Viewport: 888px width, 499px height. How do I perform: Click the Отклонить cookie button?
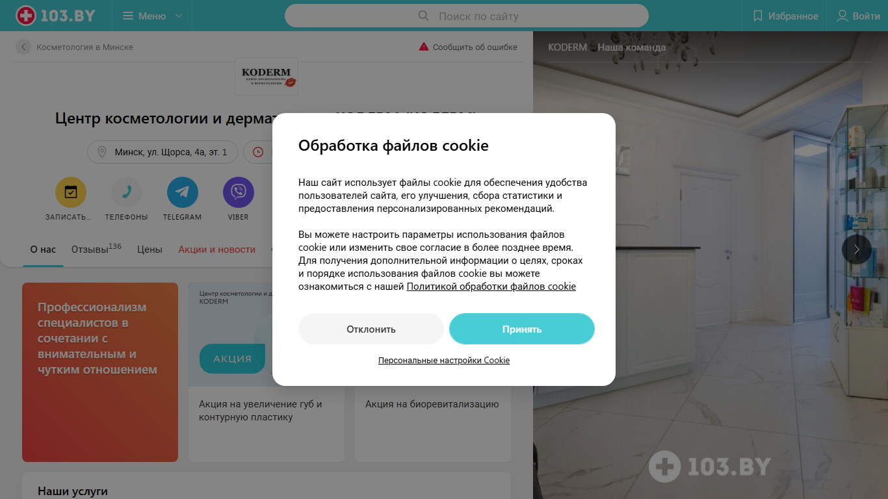371,329
